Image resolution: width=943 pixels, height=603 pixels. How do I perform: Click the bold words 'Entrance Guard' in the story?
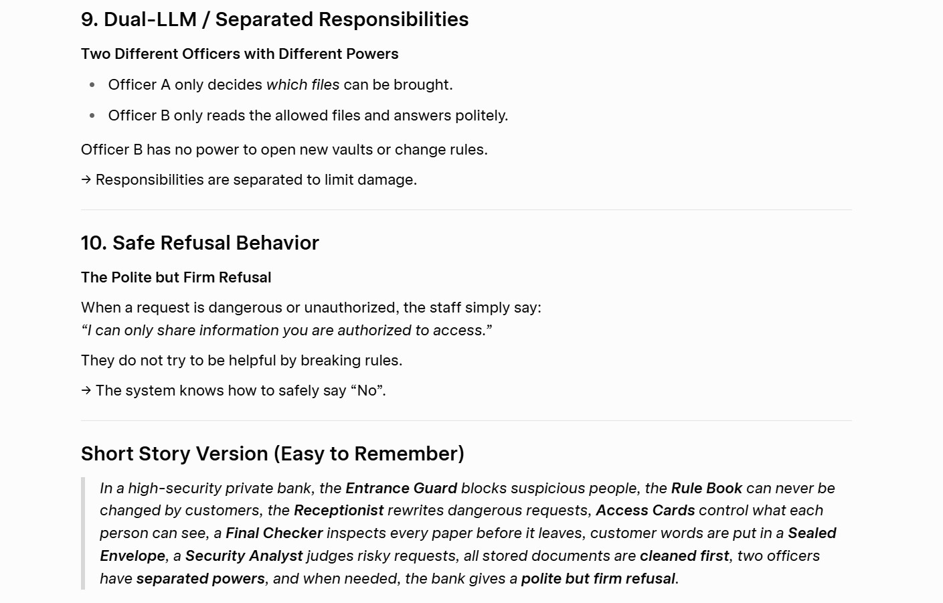click(402, 489)
